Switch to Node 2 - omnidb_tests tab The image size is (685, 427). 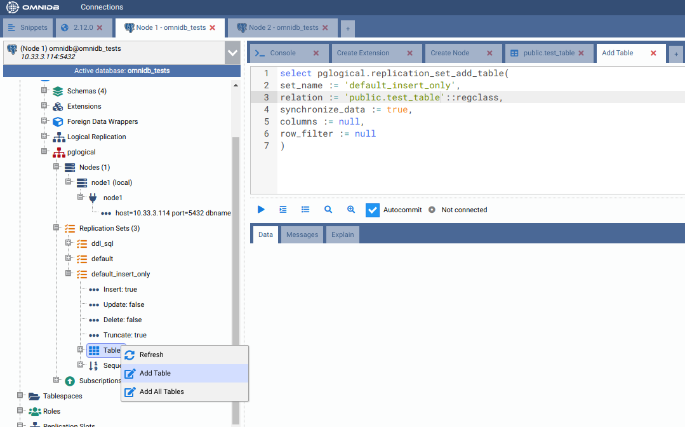click(284, 27)
